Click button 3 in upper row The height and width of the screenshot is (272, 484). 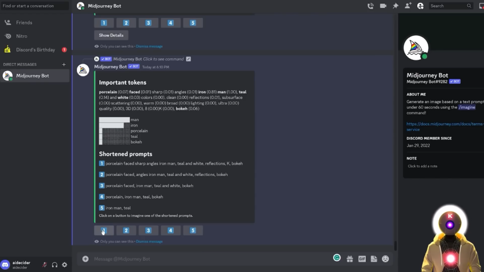(x=148, y=23)
